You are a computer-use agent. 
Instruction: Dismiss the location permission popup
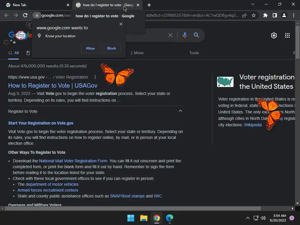coord(121,24)
